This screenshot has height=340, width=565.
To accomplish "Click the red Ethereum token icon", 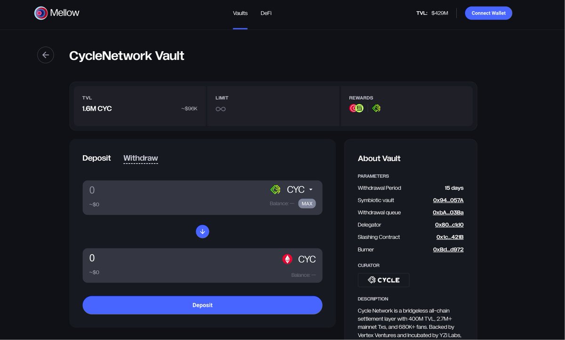I will click(287, 259).
